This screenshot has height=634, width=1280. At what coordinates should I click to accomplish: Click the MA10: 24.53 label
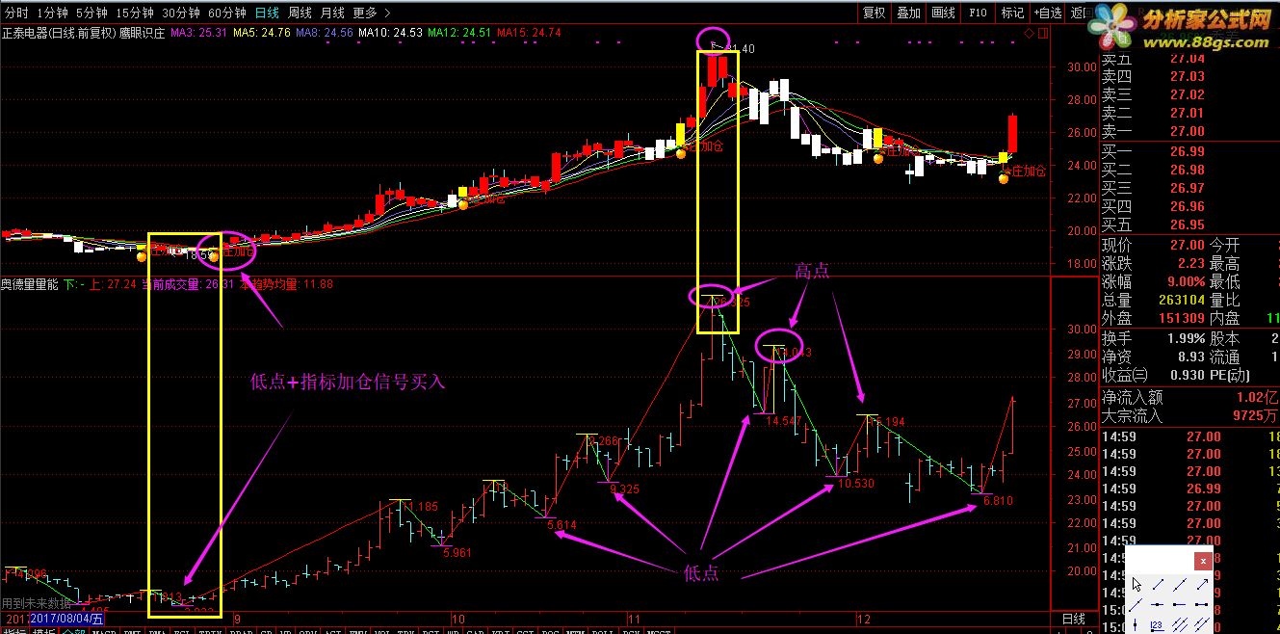coord(390,33)
